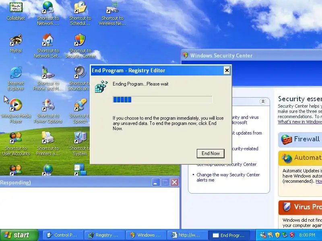Click the Windows Security Center title bar
The height and width of the screenshot is (241, 322).
(252, 55)
